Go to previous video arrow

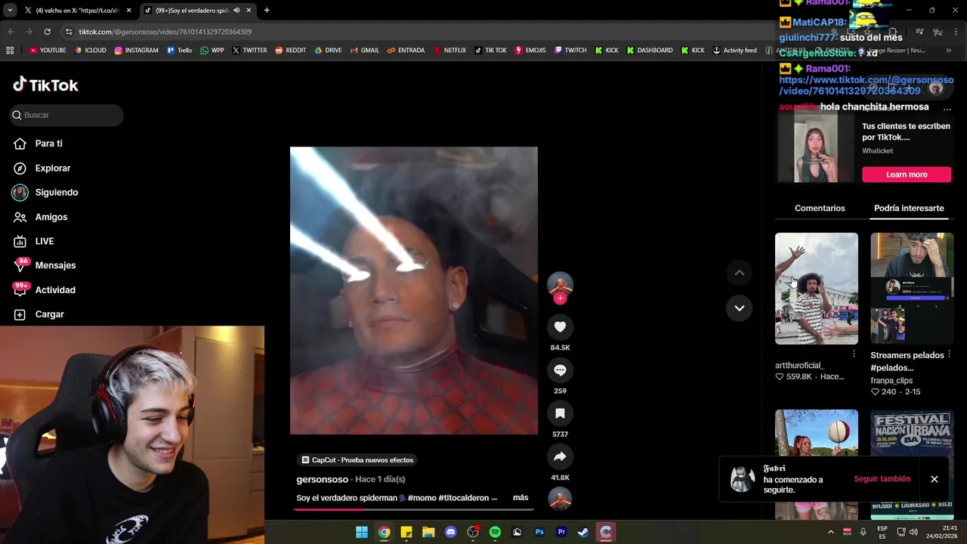740,273
